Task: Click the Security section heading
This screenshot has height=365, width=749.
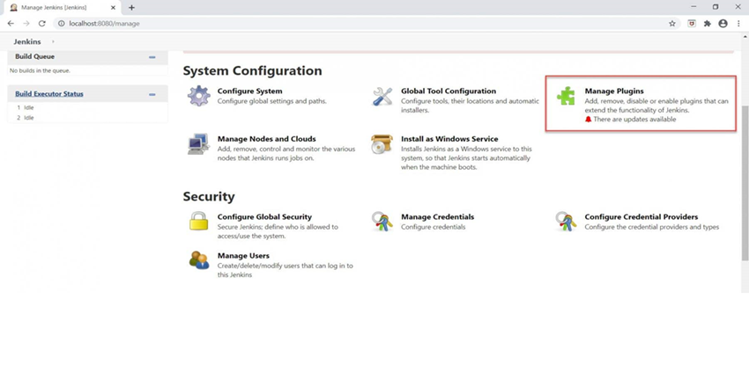Action: 209,196
